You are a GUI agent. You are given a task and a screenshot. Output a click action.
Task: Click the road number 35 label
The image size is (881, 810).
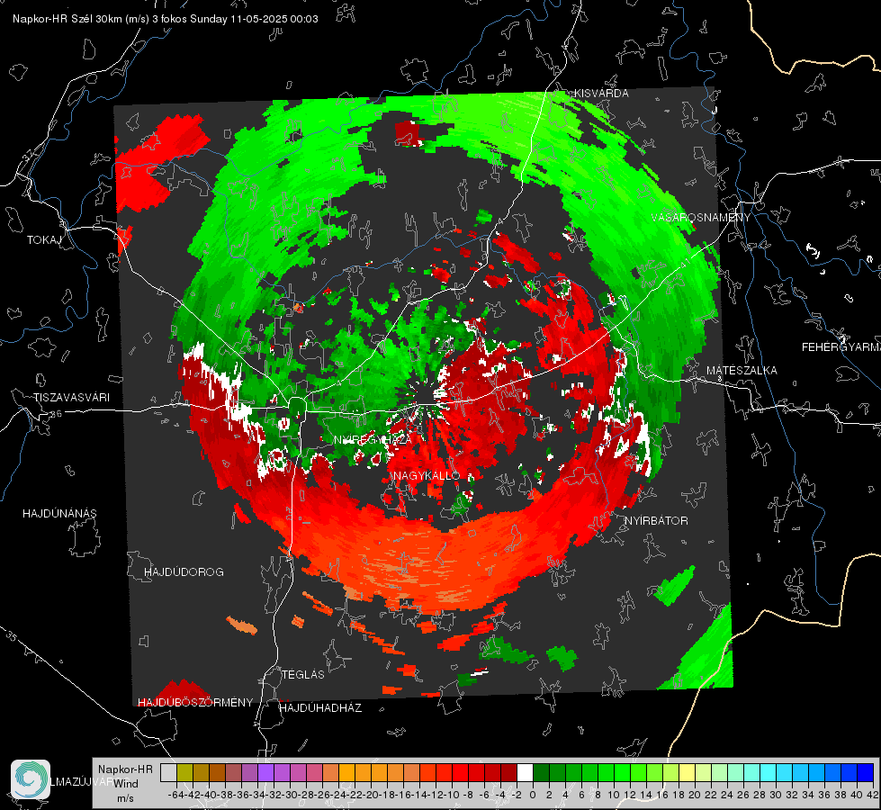coord(12,636)
